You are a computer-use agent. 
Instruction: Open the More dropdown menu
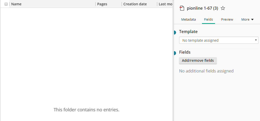tap(247, 19)
